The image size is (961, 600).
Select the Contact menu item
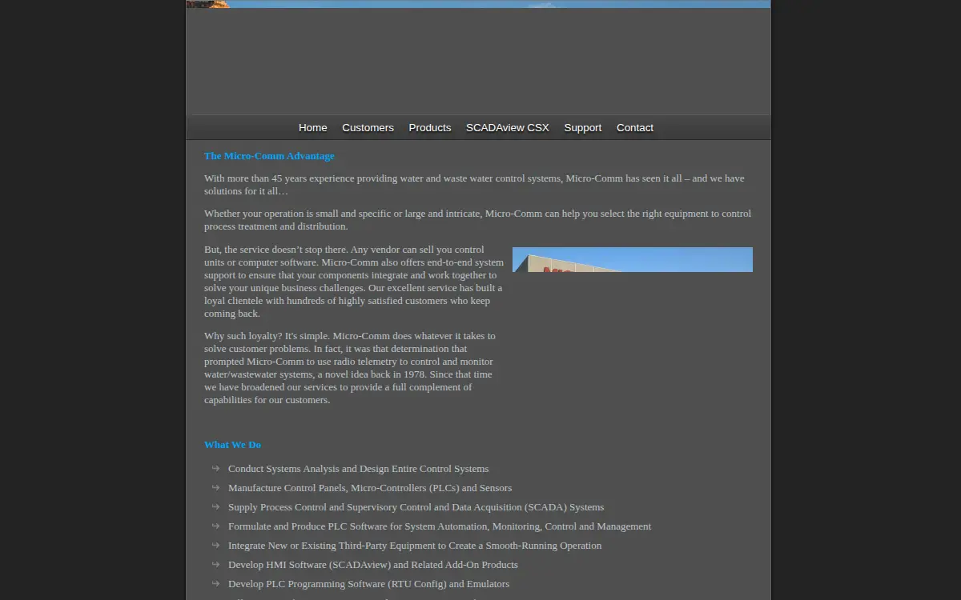(x=635, y=128)
